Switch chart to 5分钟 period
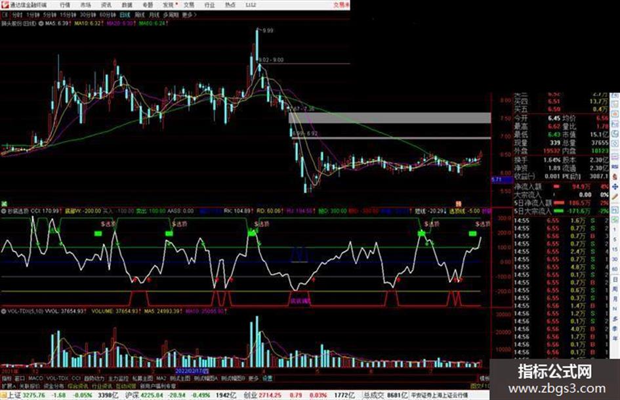The width and height of the screenshot is (620, 400). 49,14
